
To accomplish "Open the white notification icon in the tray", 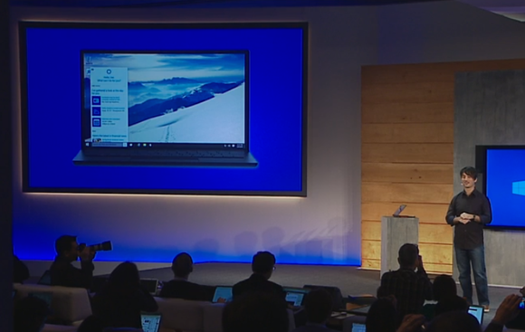I will click(x=234, y=146).
